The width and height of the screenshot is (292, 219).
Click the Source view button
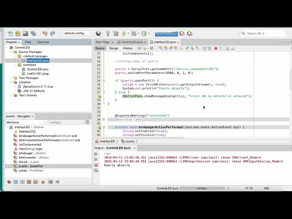(x=100, y=48)
